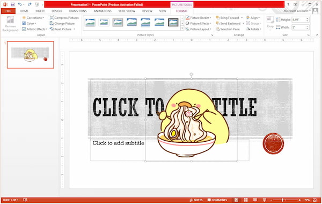This screenshot has height=204, width=322.
Task: Toggle the NOTES pane
Action: [196, 200]
